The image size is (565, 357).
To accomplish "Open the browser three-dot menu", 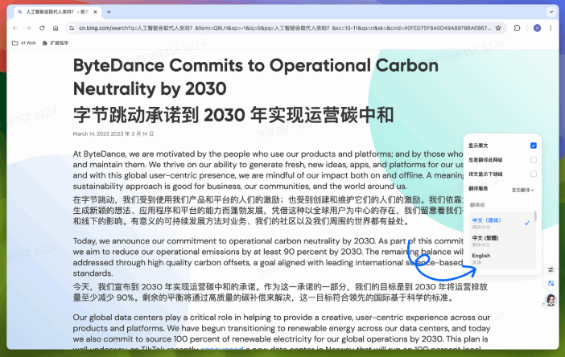I will (x=551, y=28).
